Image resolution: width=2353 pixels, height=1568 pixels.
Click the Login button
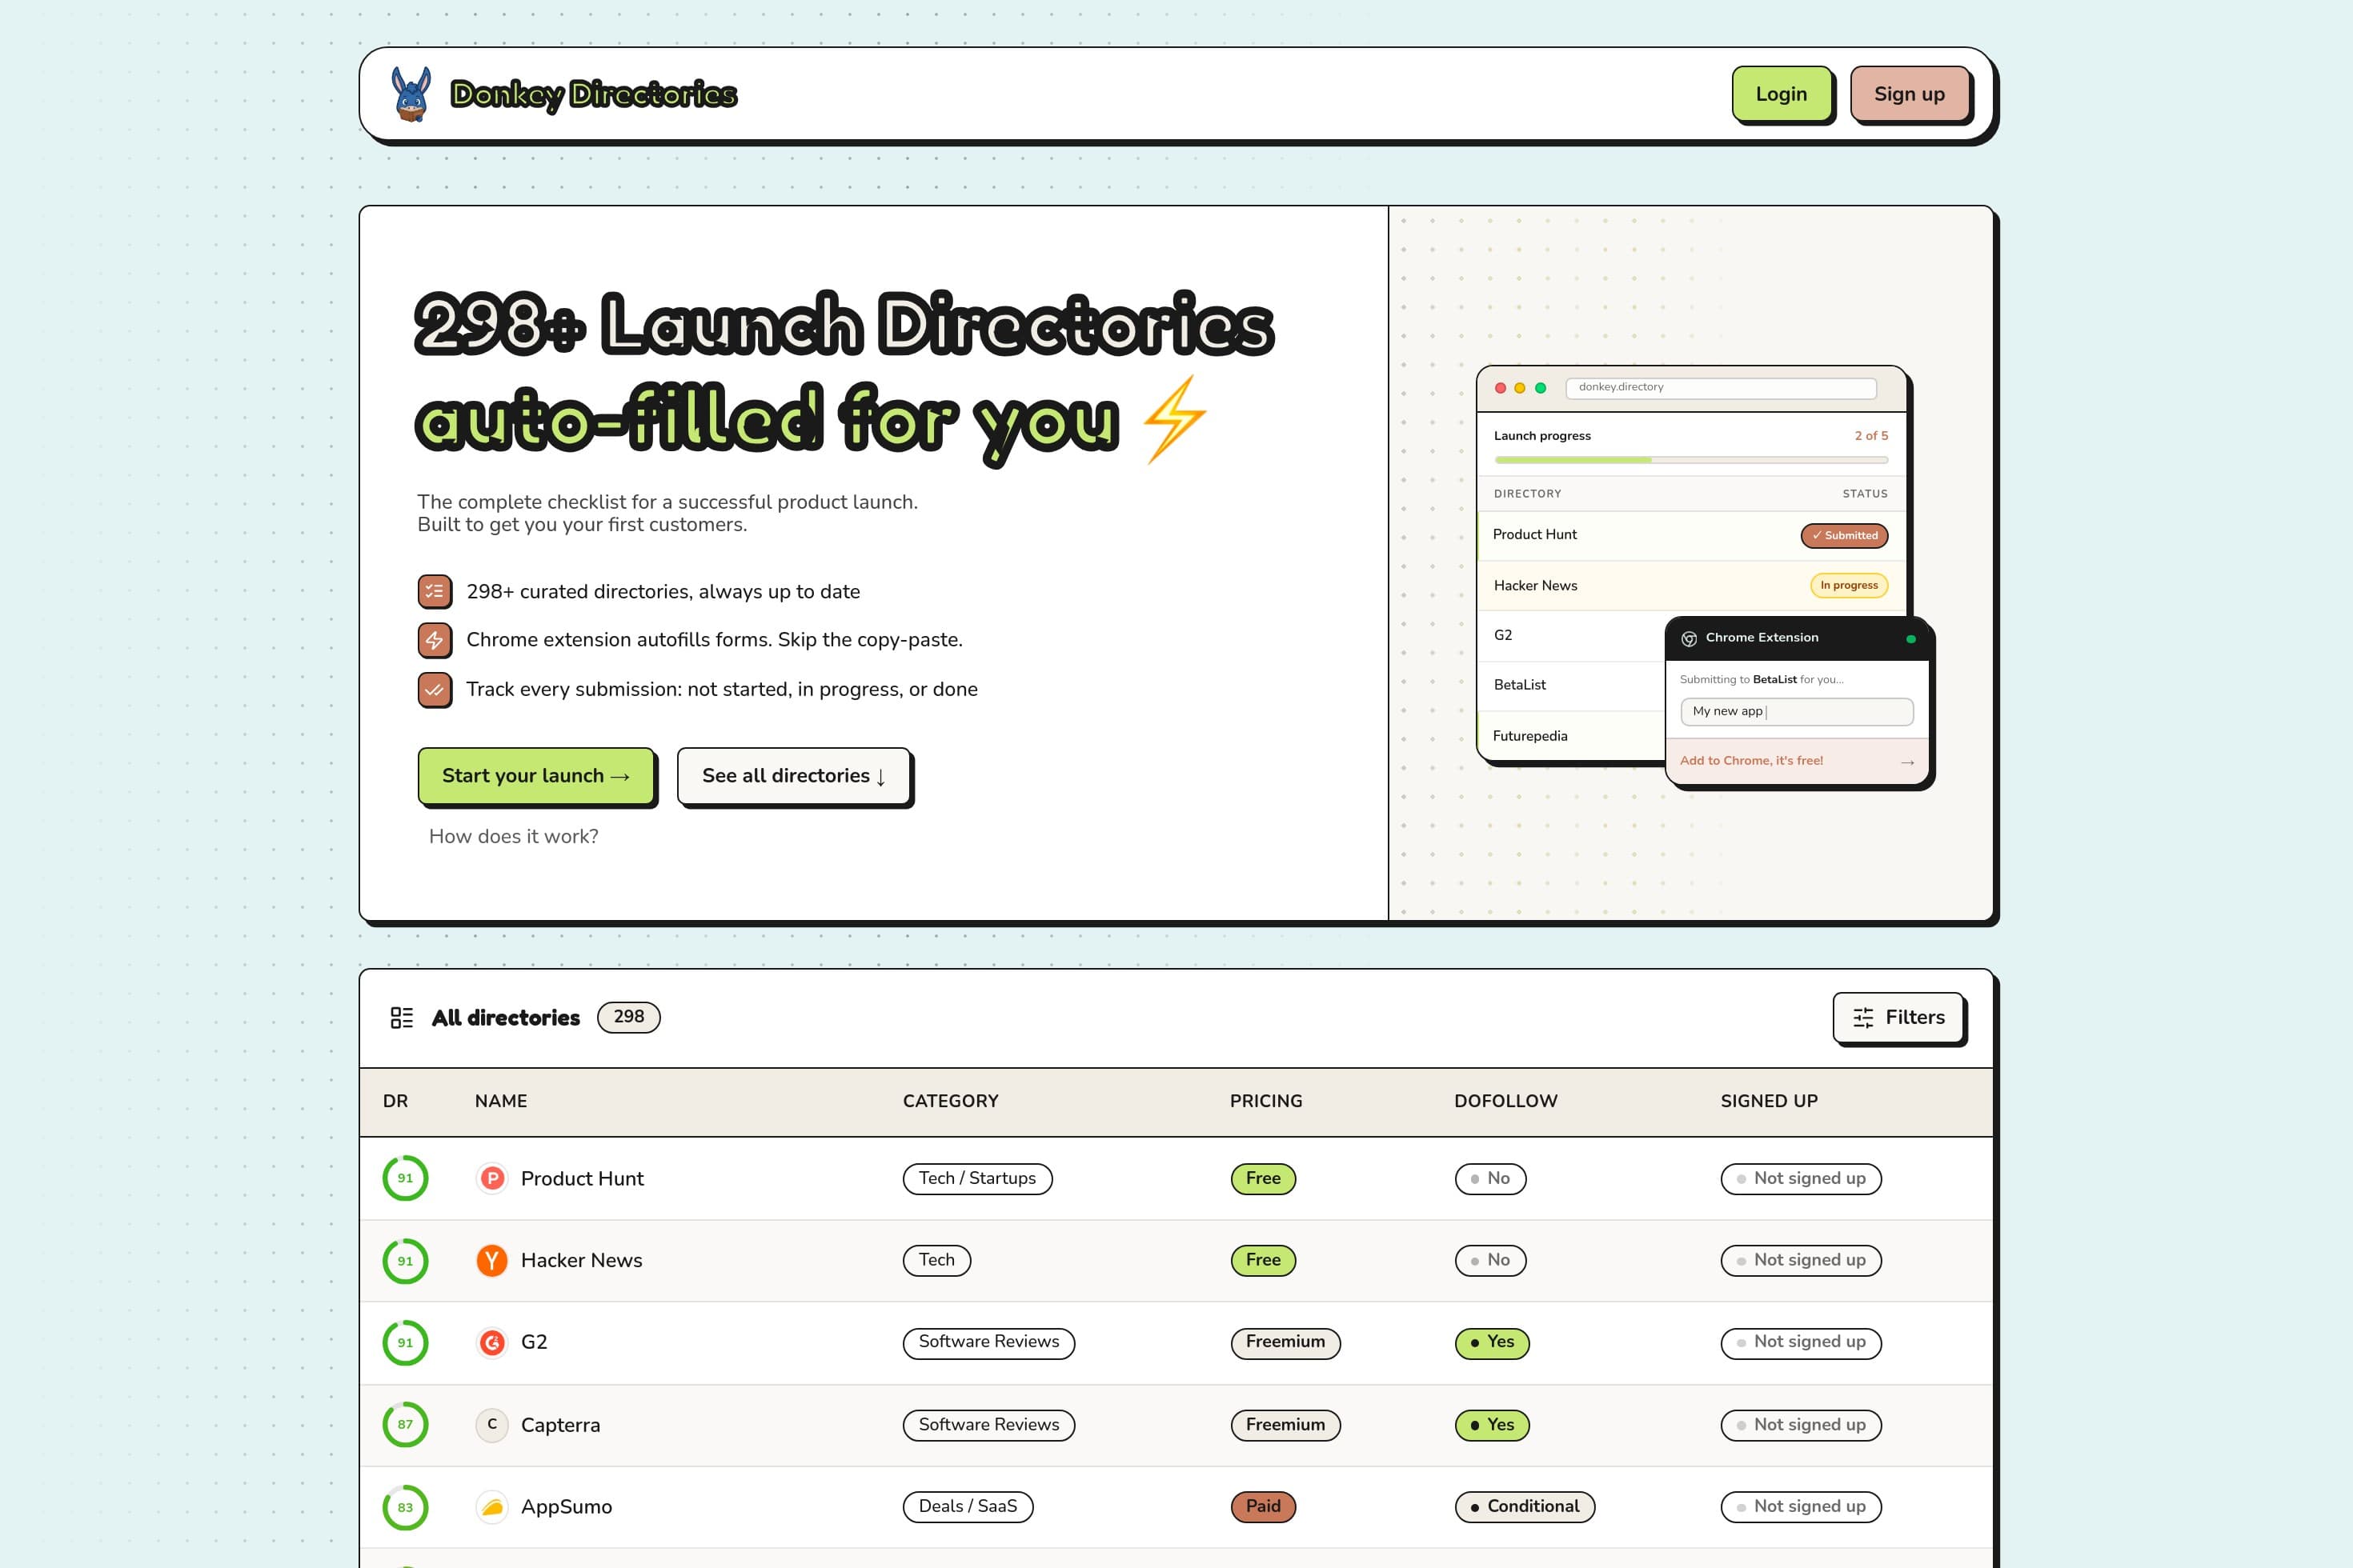(x=1781, y=94)
